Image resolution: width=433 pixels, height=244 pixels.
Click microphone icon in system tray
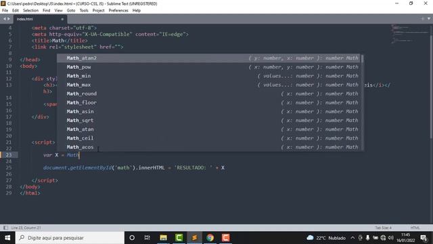(x=368, y=238)
